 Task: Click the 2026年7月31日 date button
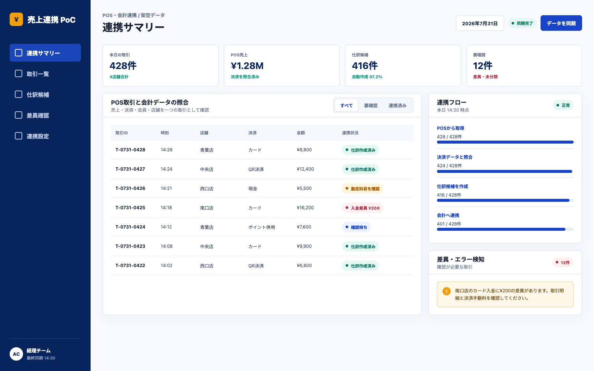click(x=480, y=23)
